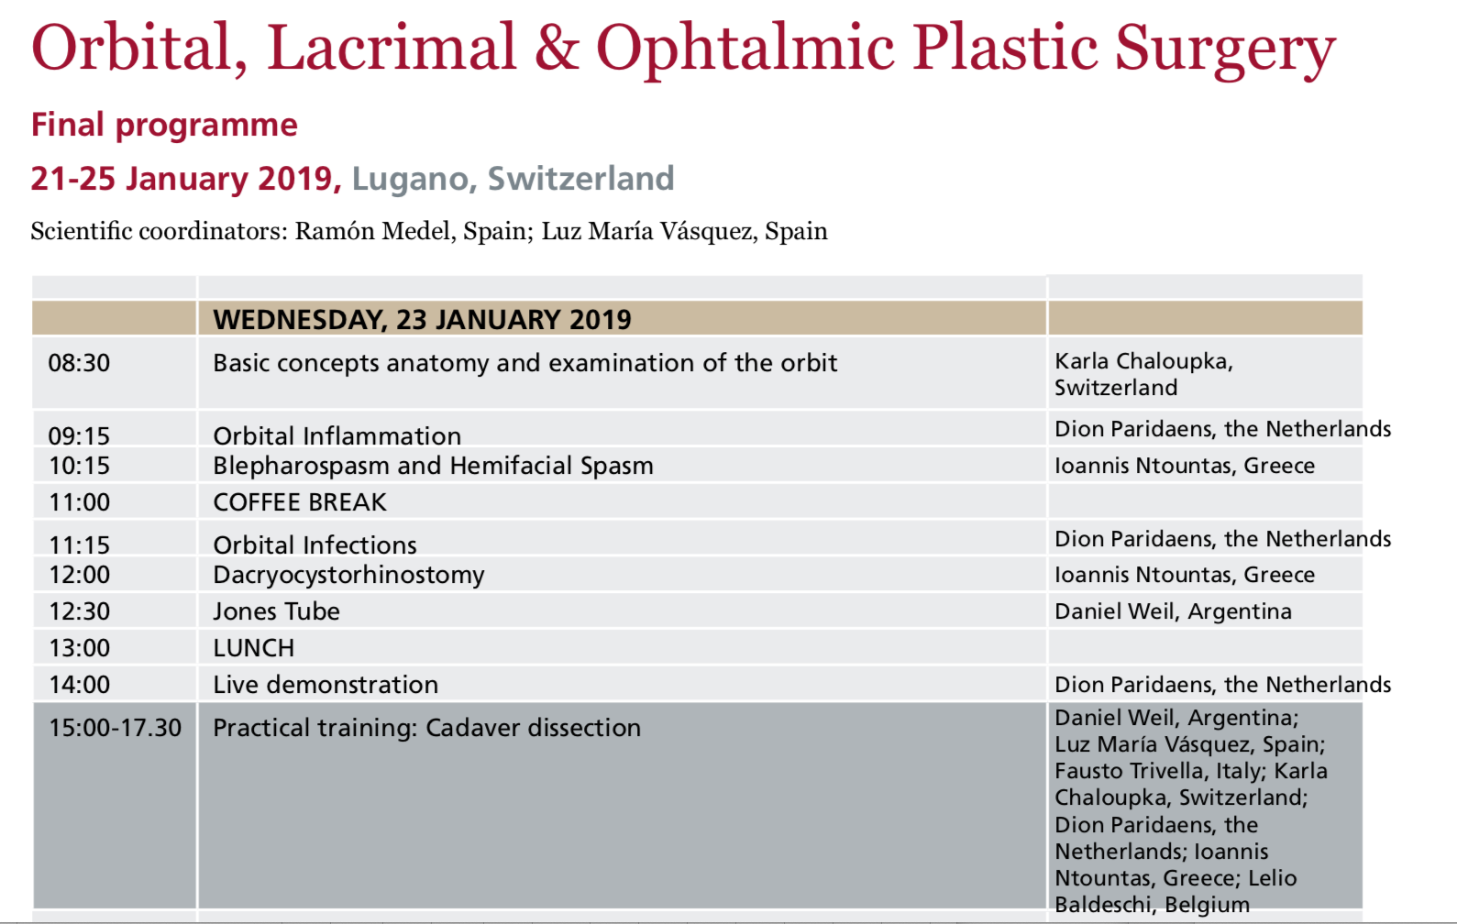Click Daniel Weil, Argentina beside Jones Tube
The image size is (1457, 924).
click(1173, 611)
